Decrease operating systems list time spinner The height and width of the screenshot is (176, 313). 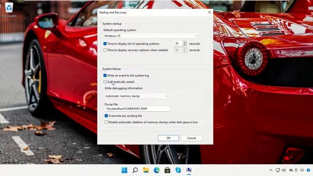click(185, 45)
